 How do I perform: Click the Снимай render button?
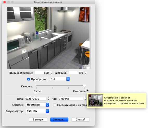pyautogui.click(x=80, y=120)
